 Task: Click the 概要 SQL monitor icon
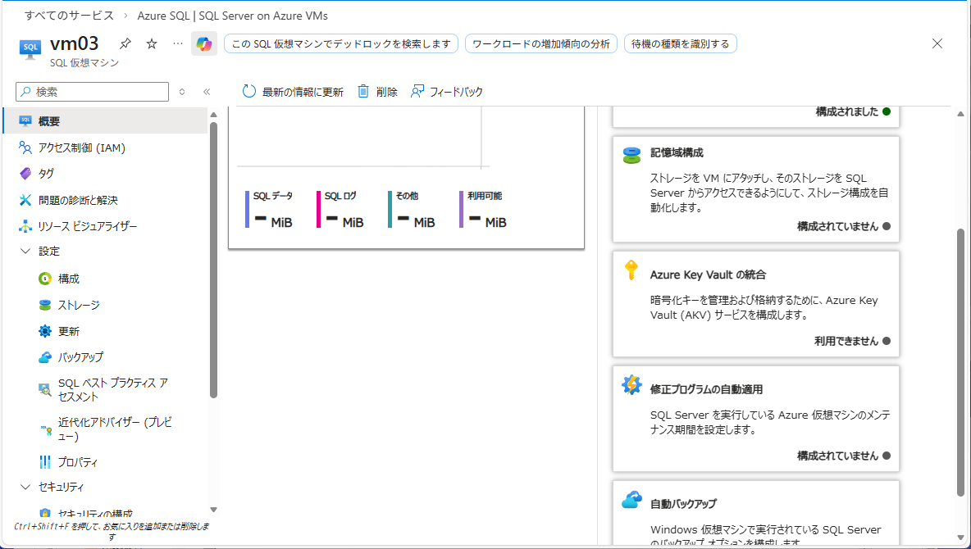(x=25, y=121)
